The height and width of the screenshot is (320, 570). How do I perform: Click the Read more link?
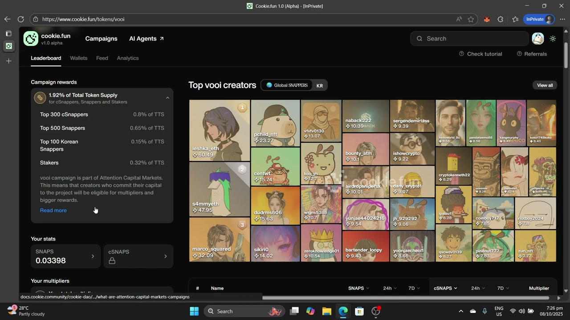[53, 210]
